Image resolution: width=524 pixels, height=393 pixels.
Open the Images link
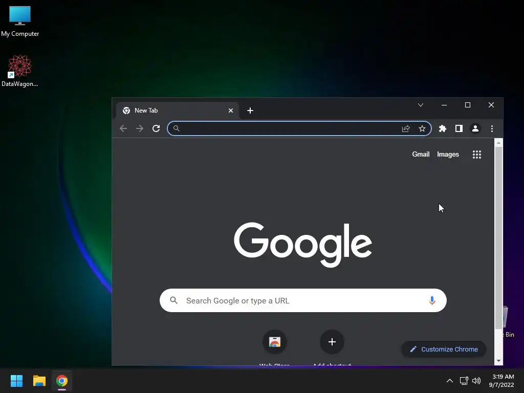pyautogui.click(x=448, y=155)
